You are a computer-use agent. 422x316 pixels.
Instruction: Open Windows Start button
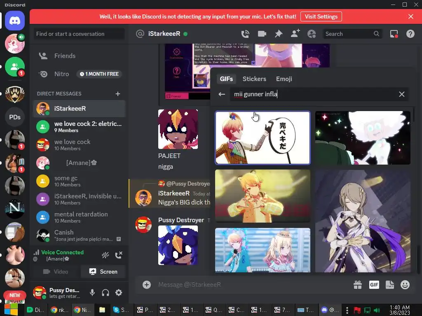[x=11, y=309]
